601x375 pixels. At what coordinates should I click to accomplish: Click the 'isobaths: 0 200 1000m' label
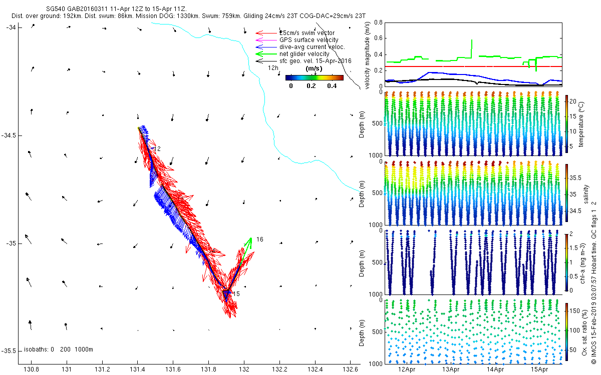(59, 349)
